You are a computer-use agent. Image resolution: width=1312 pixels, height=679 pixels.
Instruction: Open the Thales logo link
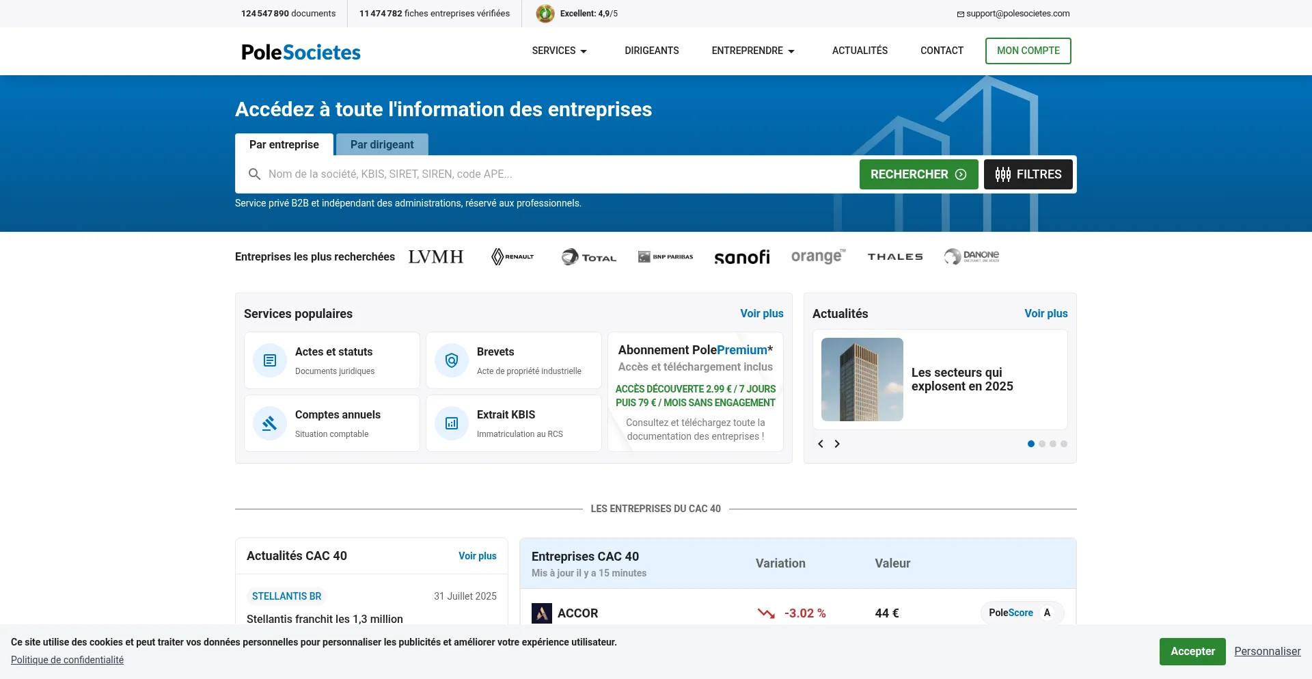point(895,257)
